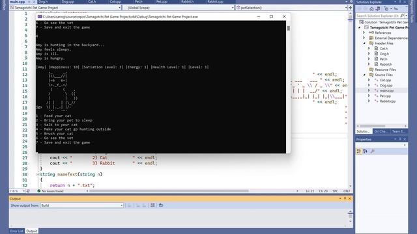Open the Output panel window options arrow
This screenshot has height=234, width=417.
340,198
